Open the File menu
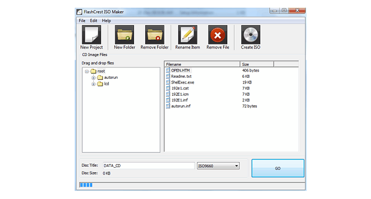The image size is (371, 199). (82, 21)
